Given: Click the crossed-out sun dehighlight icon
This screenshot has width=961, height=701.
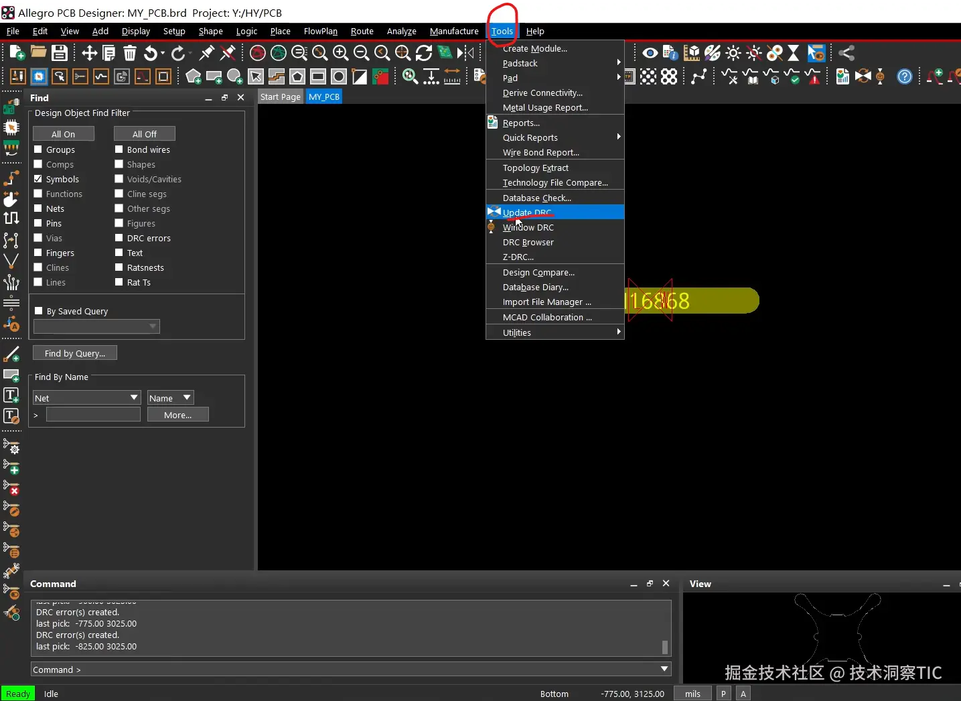Looking at the screenshot, I should [x=754, y=53].
